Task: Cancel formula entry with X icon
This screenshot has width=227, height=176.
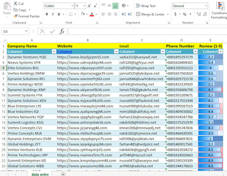Action: click(42, 31)
